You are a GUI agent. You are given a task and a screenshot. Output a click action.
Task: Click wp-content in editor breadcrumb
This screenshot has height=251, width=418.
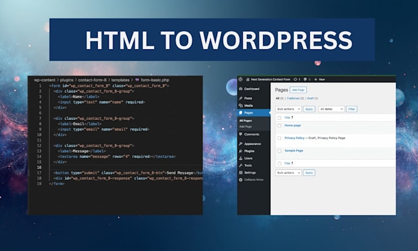[44, 80]
